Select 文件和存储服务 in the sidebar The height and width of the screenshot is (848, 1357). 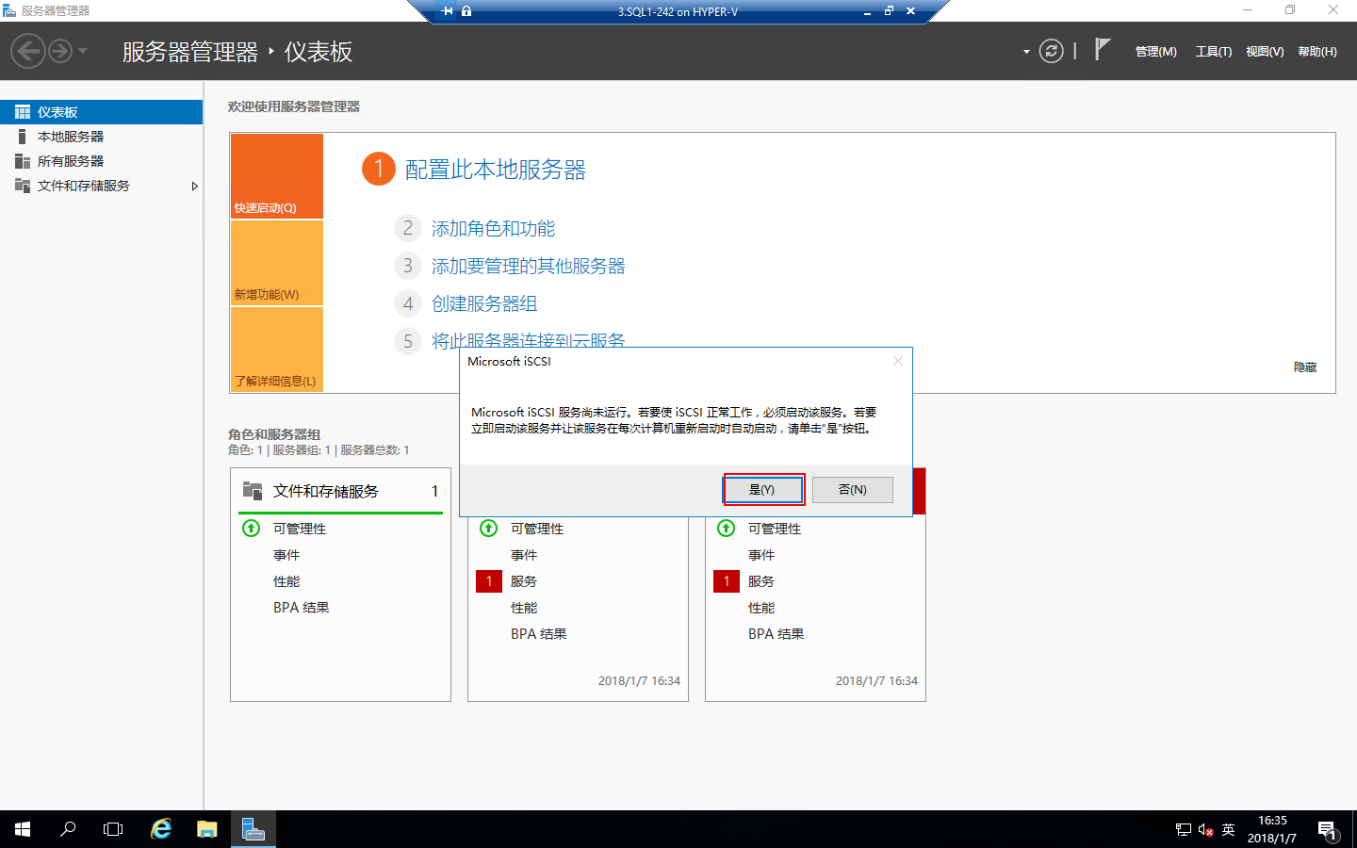(x=101, y=186)
